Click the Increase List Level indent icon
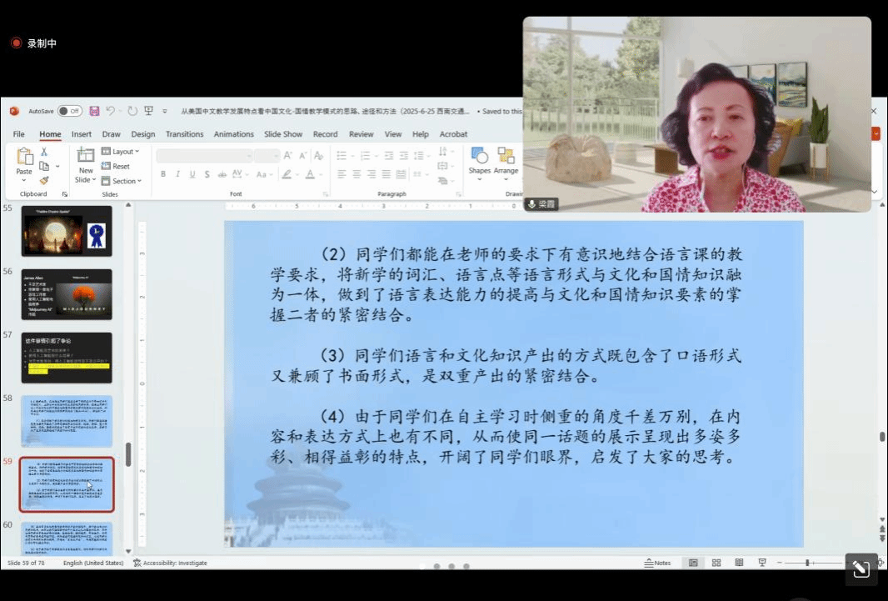The image size is (888, 601). tap(403, 155)
